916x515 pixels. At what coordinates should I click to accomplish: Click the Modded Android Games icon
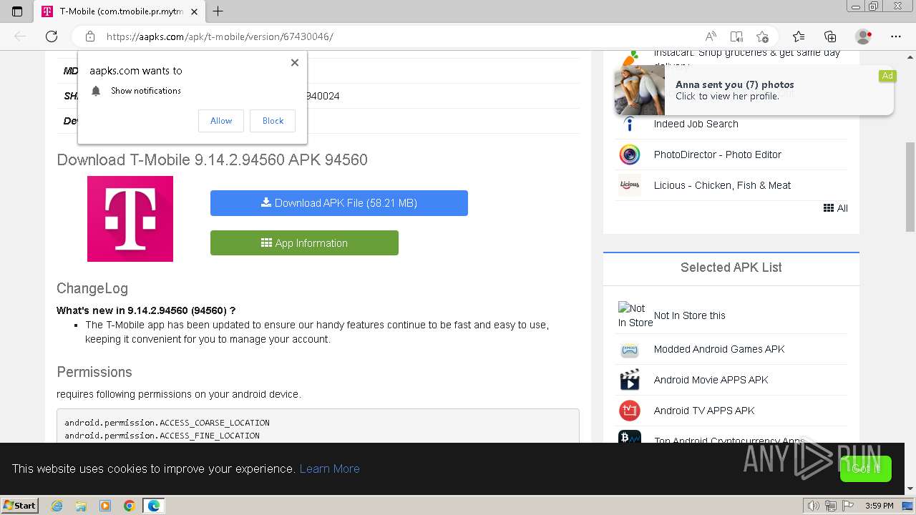pos(630,349)
